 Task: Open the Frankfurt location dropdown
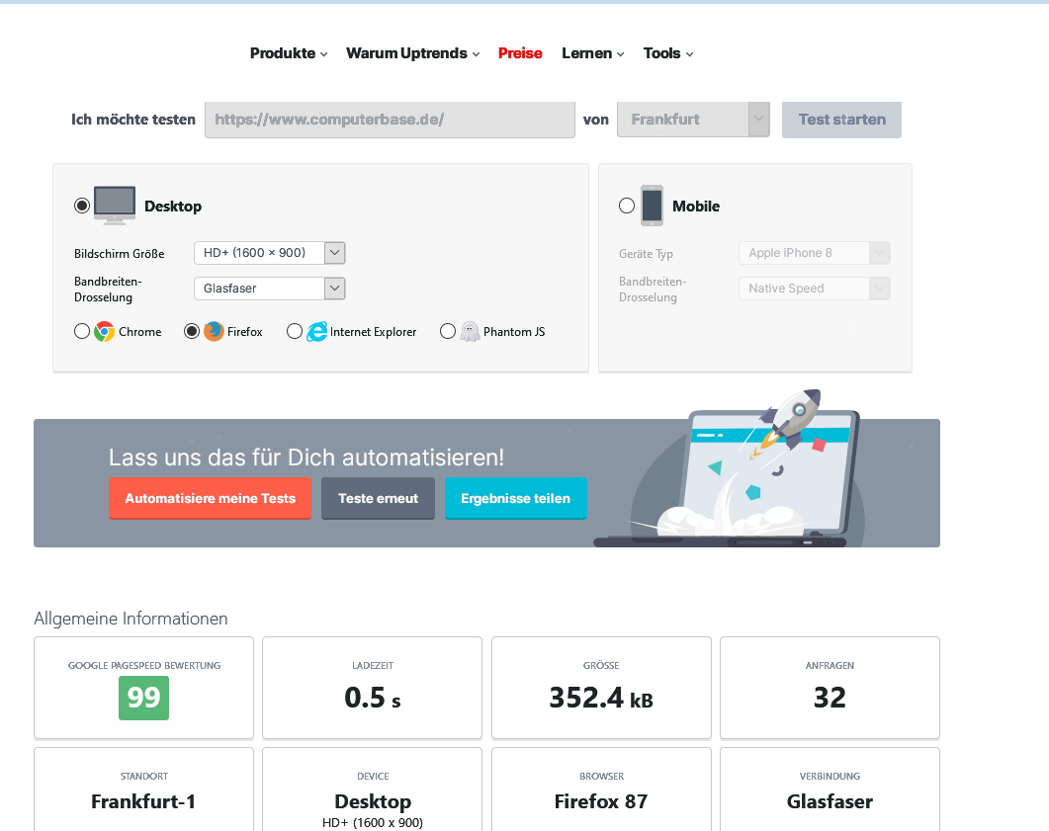693,119
